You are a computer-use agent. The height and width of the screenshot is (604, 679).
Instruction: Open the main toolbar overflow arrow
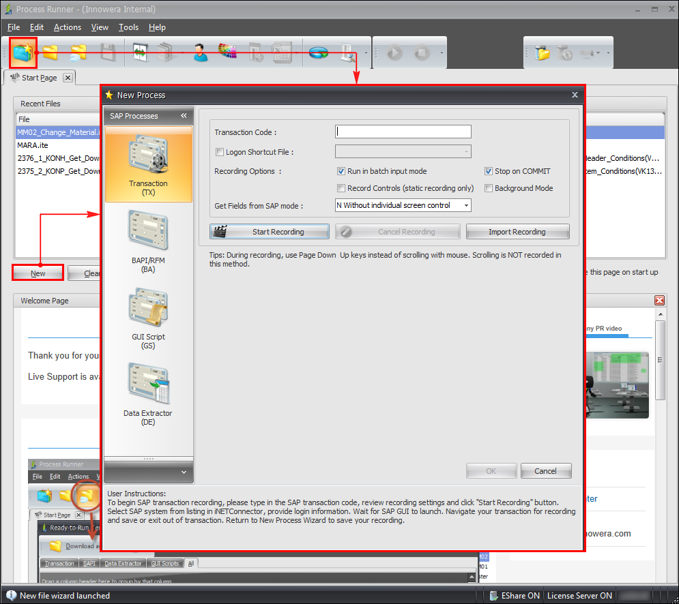[x=366, y=52]
